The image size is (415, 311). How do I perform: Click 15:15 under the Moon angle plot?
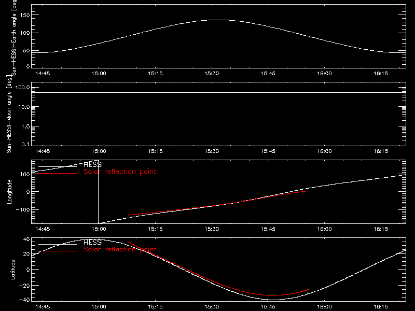click(x=155, y=151)
